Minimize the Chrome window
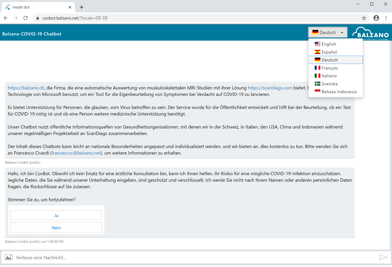 (358, 4)
